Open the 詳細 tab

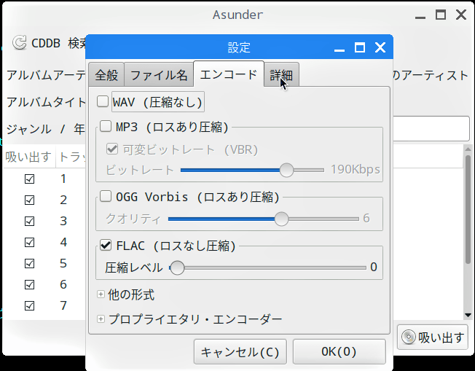click(x=281, y=75)
